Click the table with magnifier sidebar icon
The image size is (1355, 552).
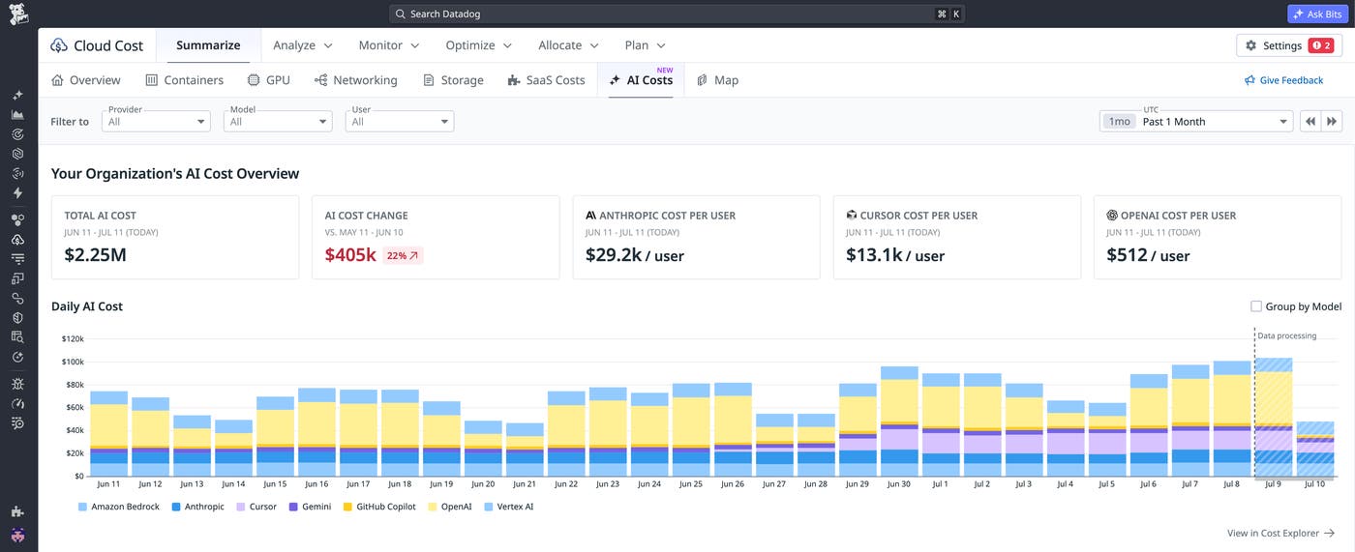[x=17, y=336]
